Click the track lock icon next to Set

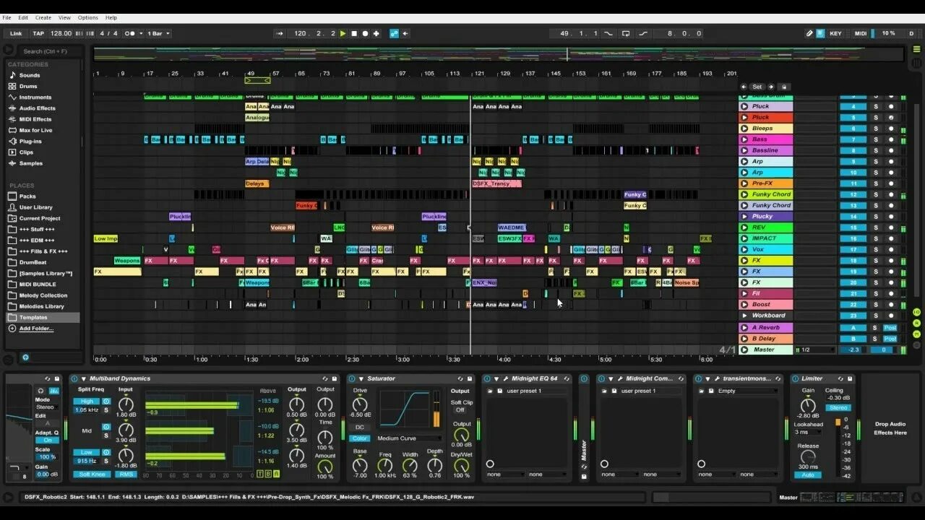(x=785, y=87)
